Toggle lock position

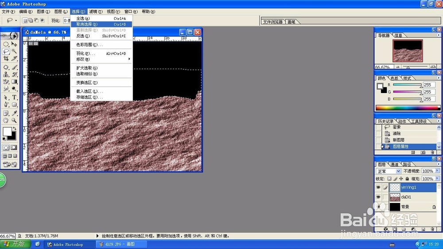pyautogui.click(x=401, y=179)
